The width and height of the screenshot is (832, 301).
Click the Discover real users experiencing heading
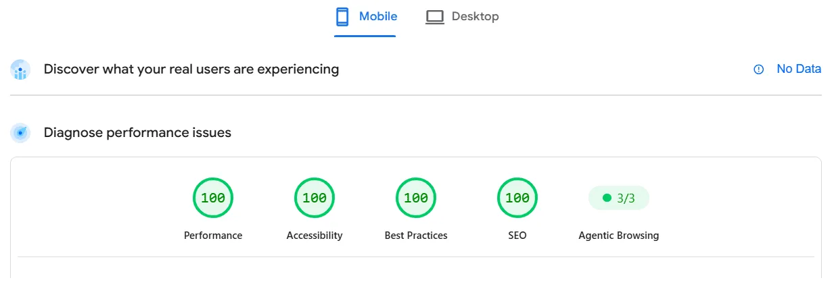(x=191, y=69)
